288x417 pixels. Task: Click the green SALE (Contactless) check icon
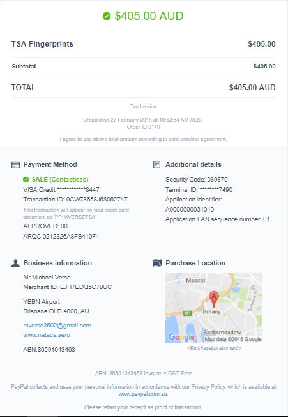pyautogui.click(x=26, y=180)
